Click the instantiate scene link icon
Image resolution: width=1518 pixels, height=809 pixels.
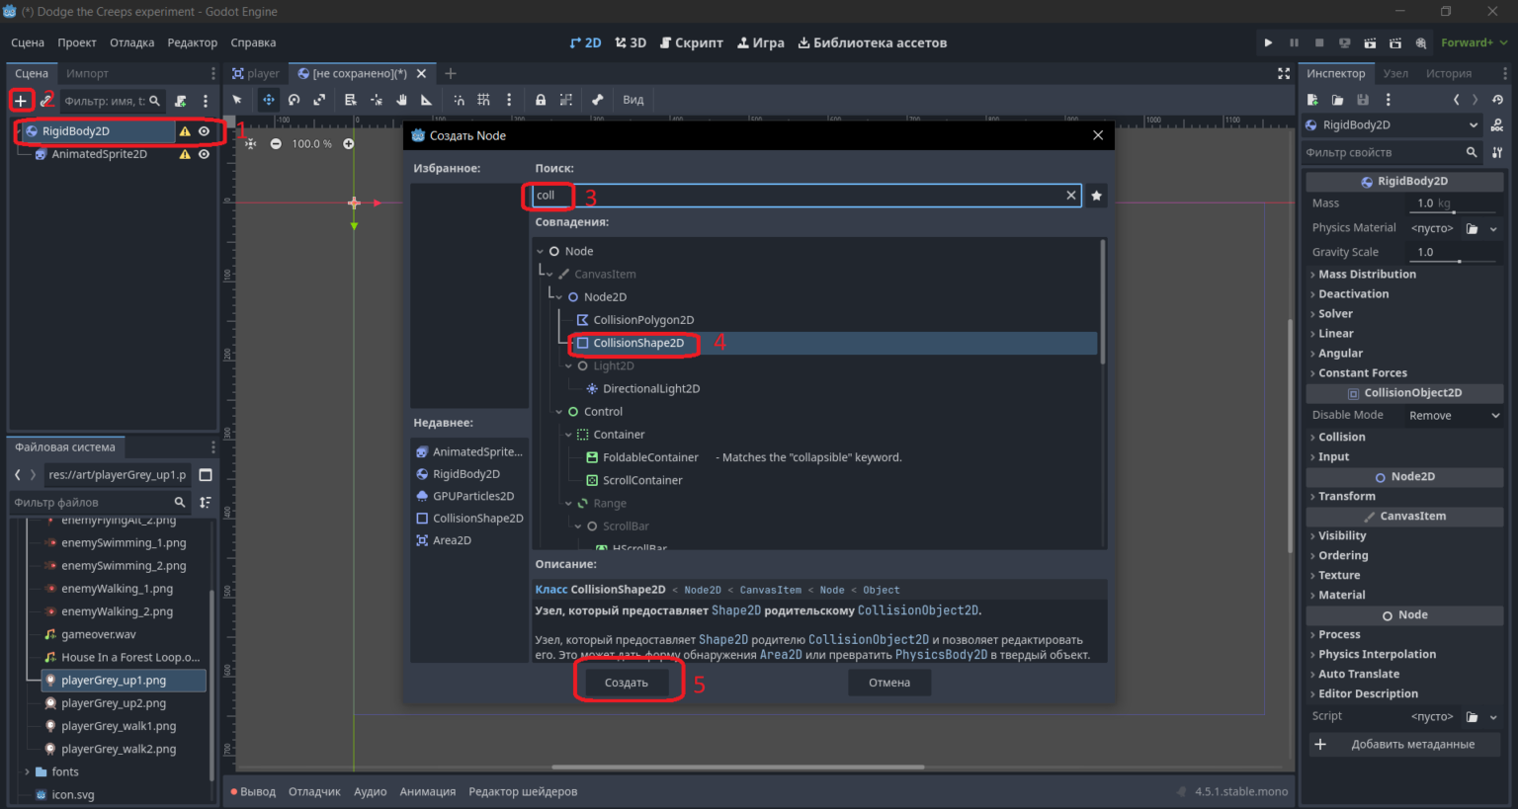tap(46, 101)
